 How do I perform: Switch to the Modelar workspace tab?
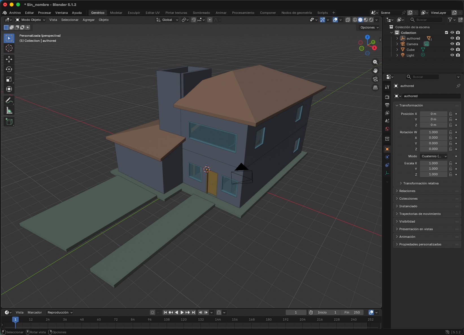[116, 13]
